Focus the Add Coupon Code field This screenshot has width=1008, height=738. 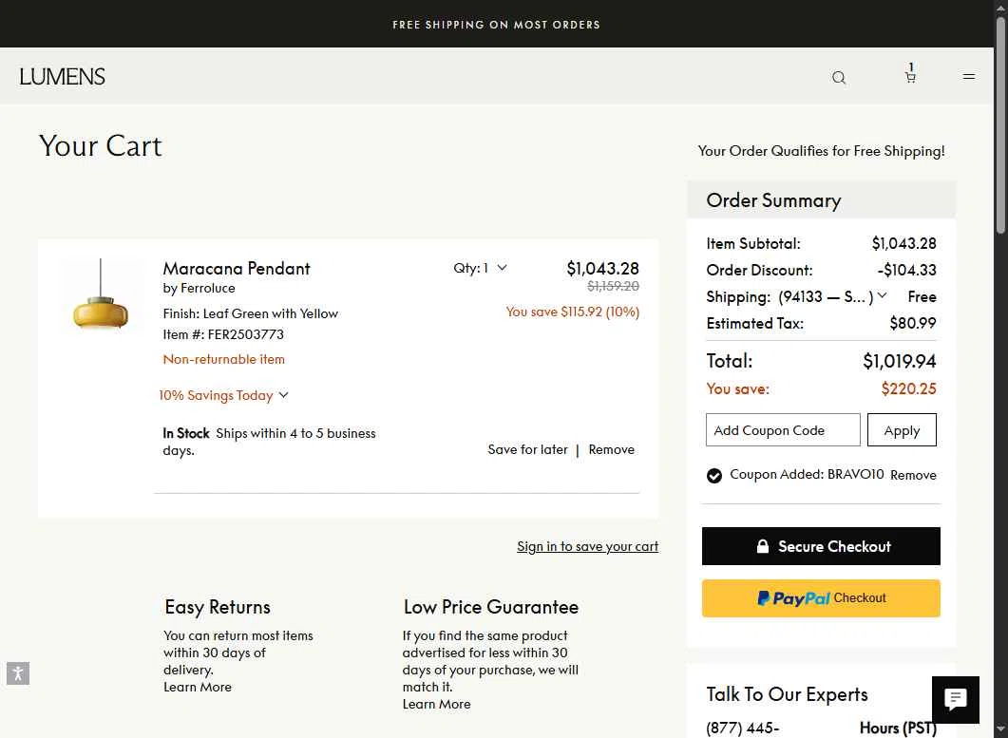[x=783, y=430]
